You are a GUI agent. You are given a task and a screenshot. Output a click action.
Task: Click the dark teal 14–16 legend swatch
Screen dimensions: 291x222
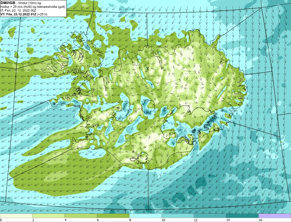click(x=242, y=216)
